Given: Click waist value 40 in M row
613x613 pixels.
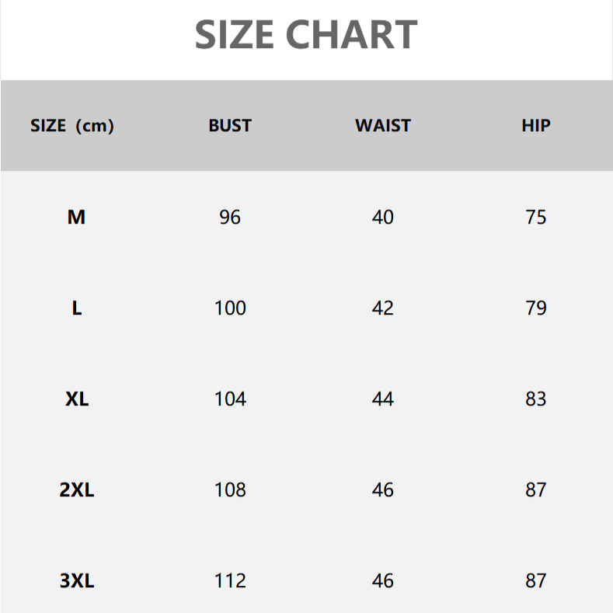Looking at the screenshot, I should (x=383, y=218).
